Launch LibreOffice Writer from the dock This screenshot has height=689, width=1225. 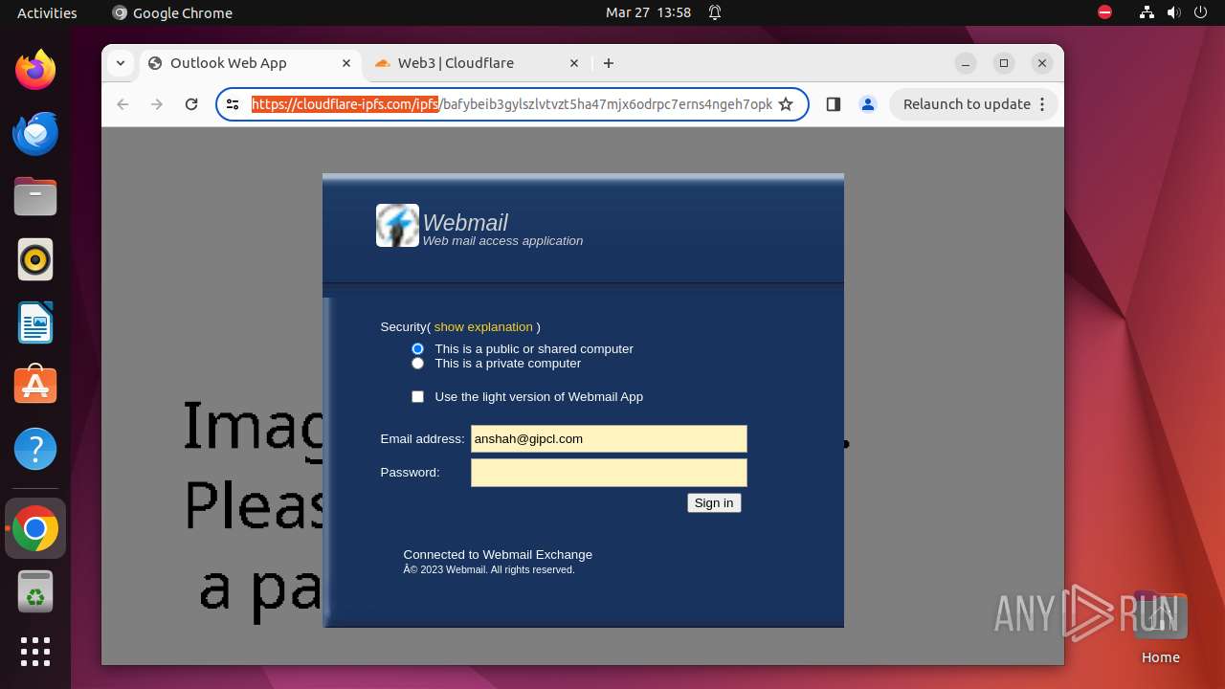pyautogui.click(x=35, y=322)
